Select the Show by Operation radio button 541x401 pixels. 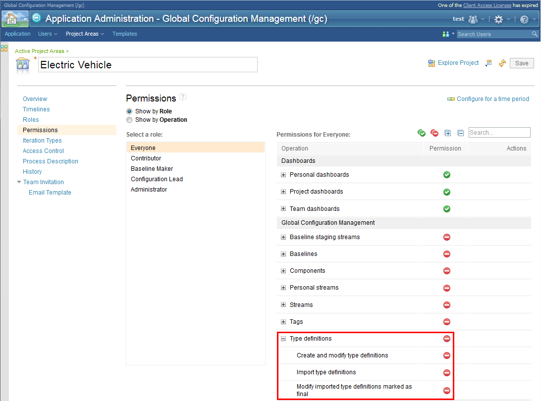[x=129, y=120]
